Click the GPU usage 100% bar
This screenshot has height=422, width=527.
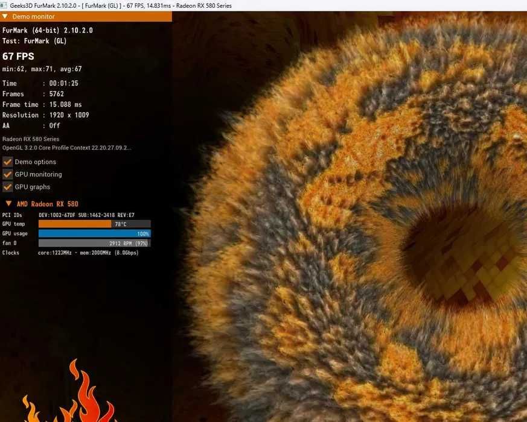[94, 234]
